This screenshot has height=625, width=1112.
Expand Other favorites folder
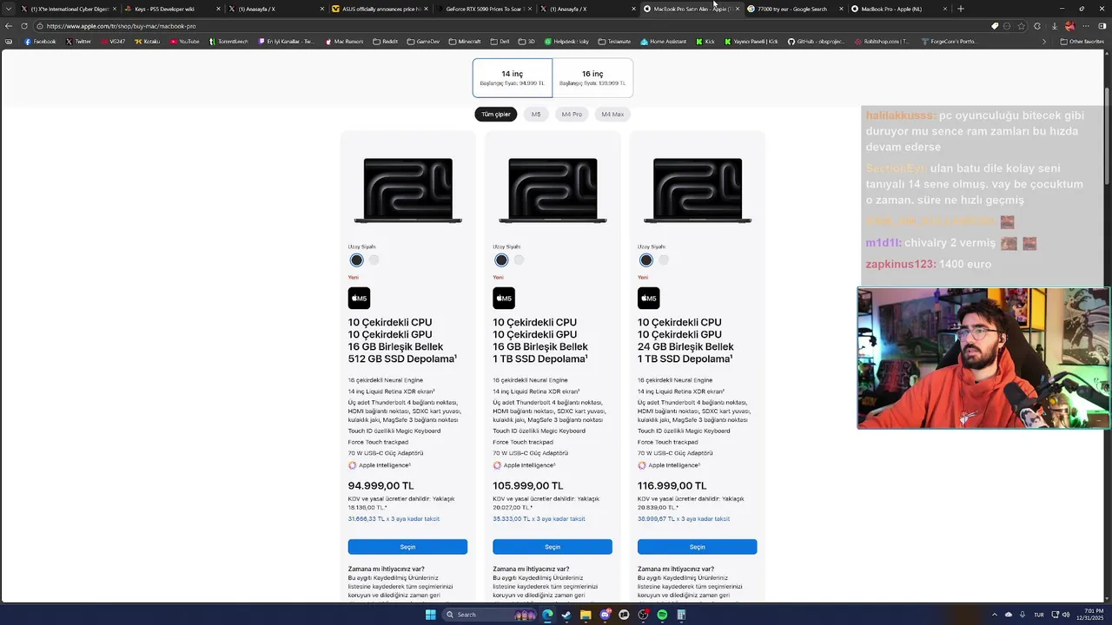pyautogui.click(x=1082, y=42)
